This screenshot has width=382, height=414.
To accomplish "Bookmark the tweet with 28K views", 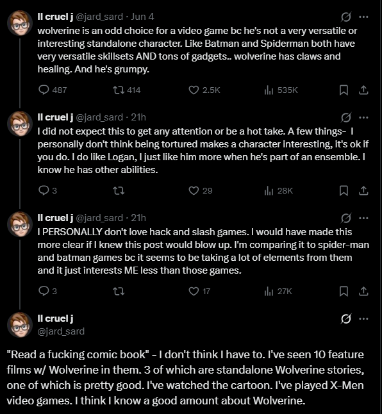I will [344, 190].
